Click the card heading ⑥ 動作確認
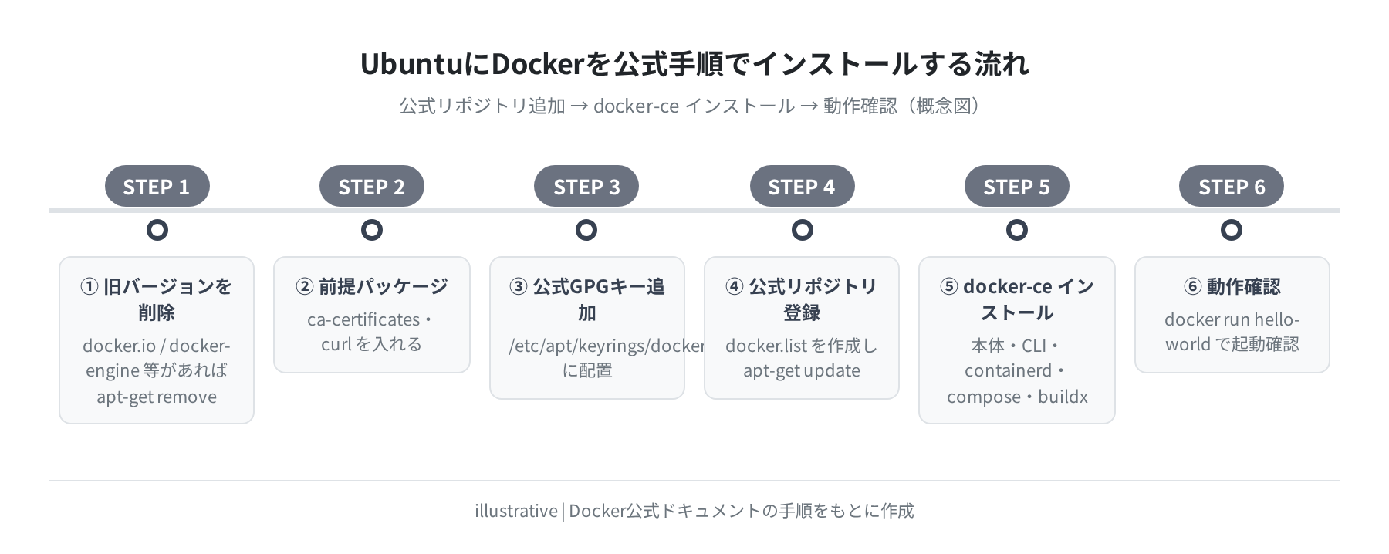 (x=1232, y=286)
